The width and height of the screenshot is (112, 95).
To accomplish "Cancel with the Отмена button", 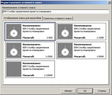I will point(102,91).
